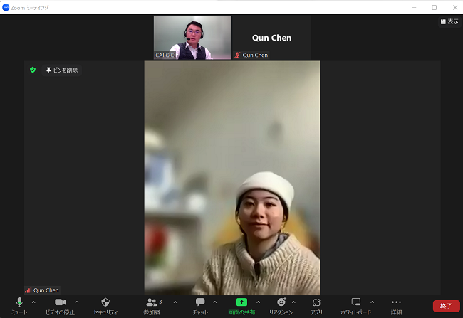The width and height of the screenshot is (463, 318).
Task: Open video options arrow beside ビデオの停止
Action: [77, 302]
